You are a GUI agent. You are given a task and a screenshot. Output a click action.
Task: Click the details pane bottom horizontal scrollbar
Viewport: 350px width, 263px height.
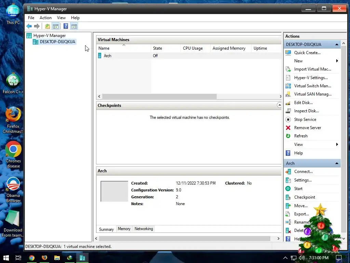pyautogui.click(x=185, y=239)
